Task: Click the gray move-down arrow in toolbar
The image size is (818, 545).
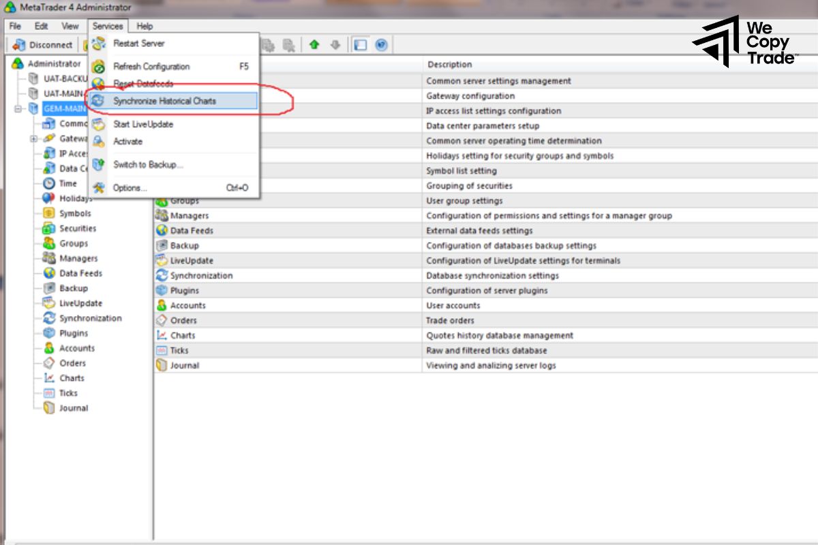Action: 334,45
